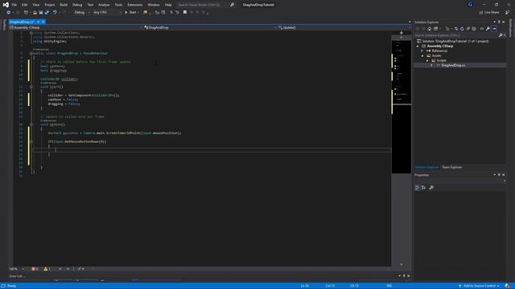Close the Solution Explorer panel

504,22
